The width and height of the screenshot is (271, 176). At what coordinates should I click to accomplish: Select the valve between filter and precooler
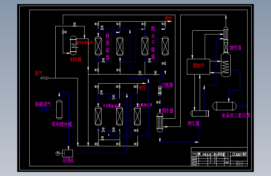click(x=159, y=102)
